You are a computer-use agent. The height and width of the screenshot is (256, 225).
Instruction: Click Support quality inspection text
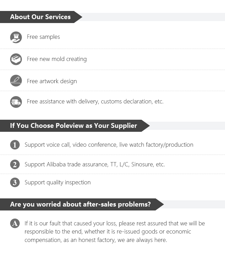coord(57,182)
